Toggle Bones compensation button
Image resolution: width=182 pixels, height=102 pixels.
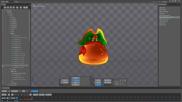[107, 80]
